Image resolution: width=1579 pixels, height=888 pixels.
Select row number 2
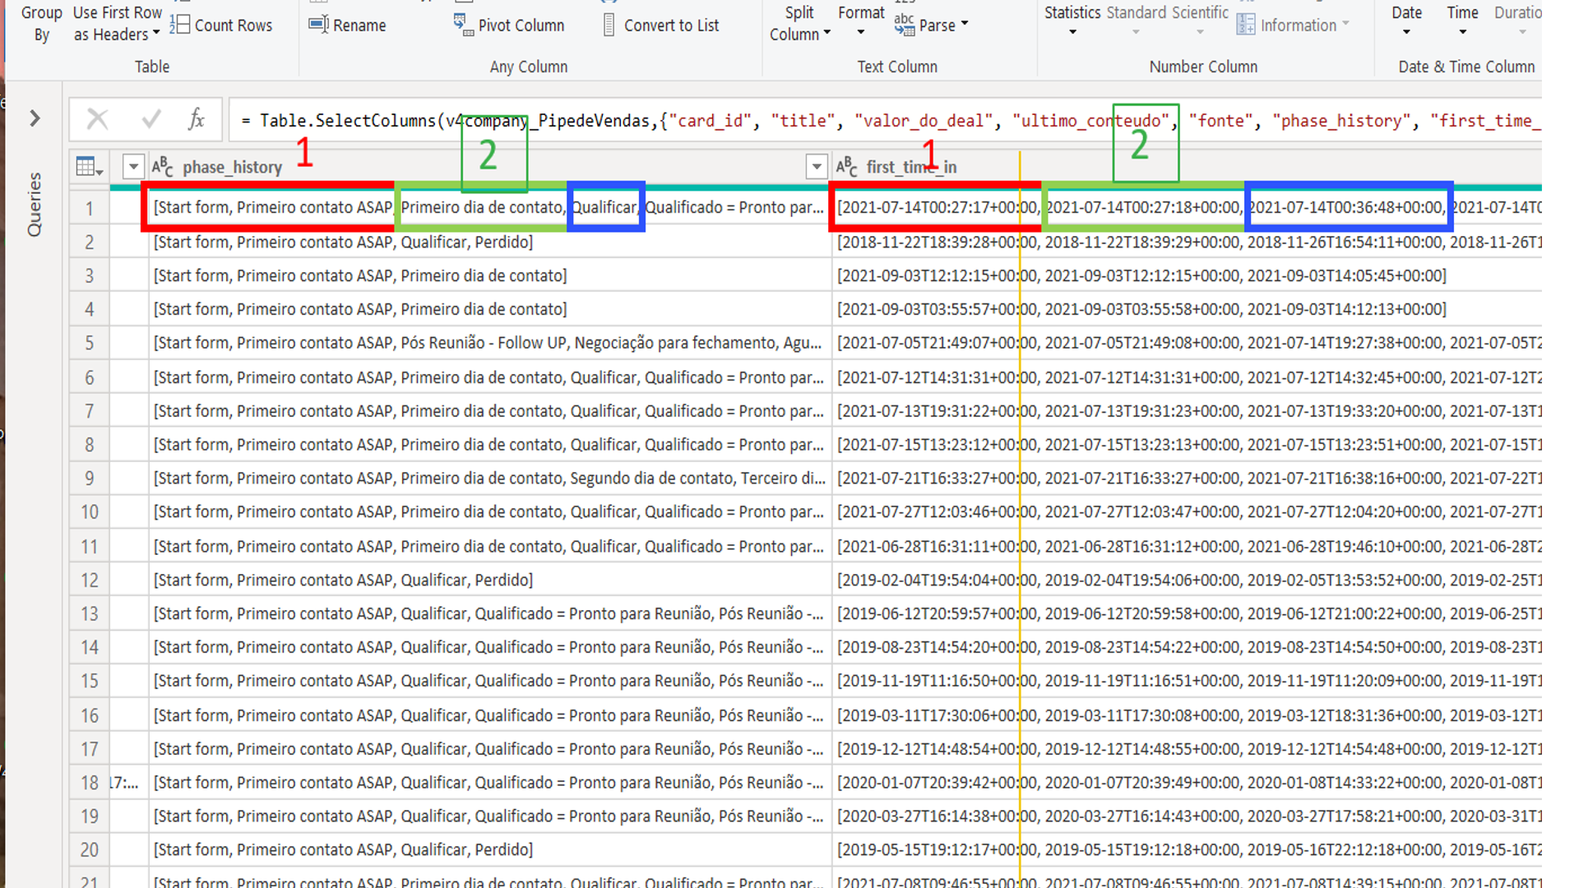click(x=89, y=242)
